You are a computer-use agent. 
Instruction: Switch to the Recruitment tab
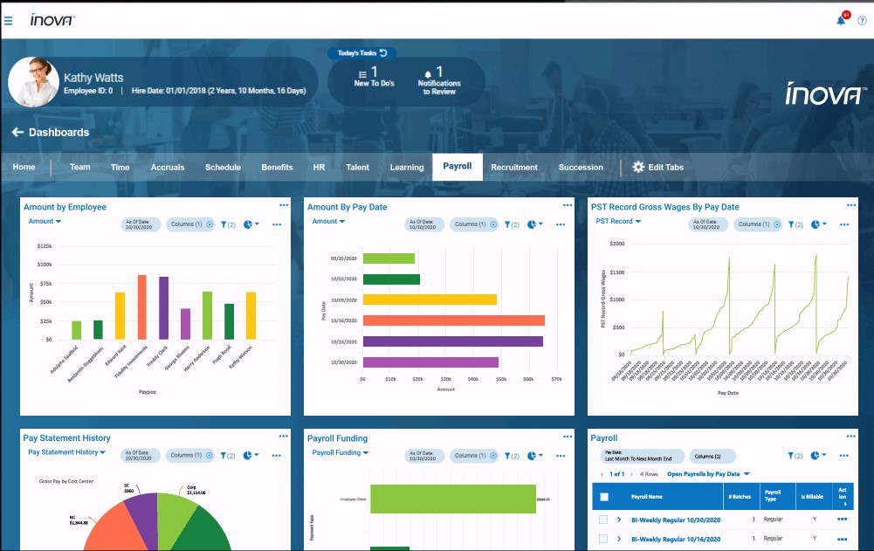tap(513, 167)
